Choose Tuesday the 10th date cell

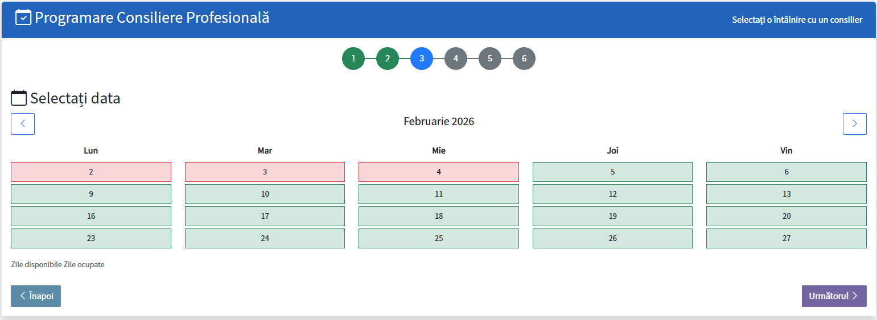(265, 194)
